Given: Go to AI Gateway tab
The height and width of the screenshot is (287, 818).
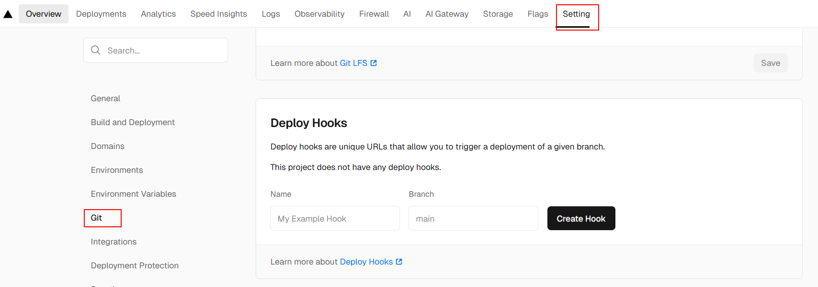Looking at the screenshot, I should tap(447, 14).
